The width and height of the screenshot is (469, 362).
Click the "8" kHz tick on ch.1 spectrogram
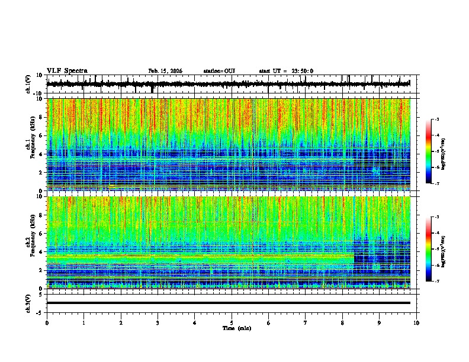click(41, 117)
